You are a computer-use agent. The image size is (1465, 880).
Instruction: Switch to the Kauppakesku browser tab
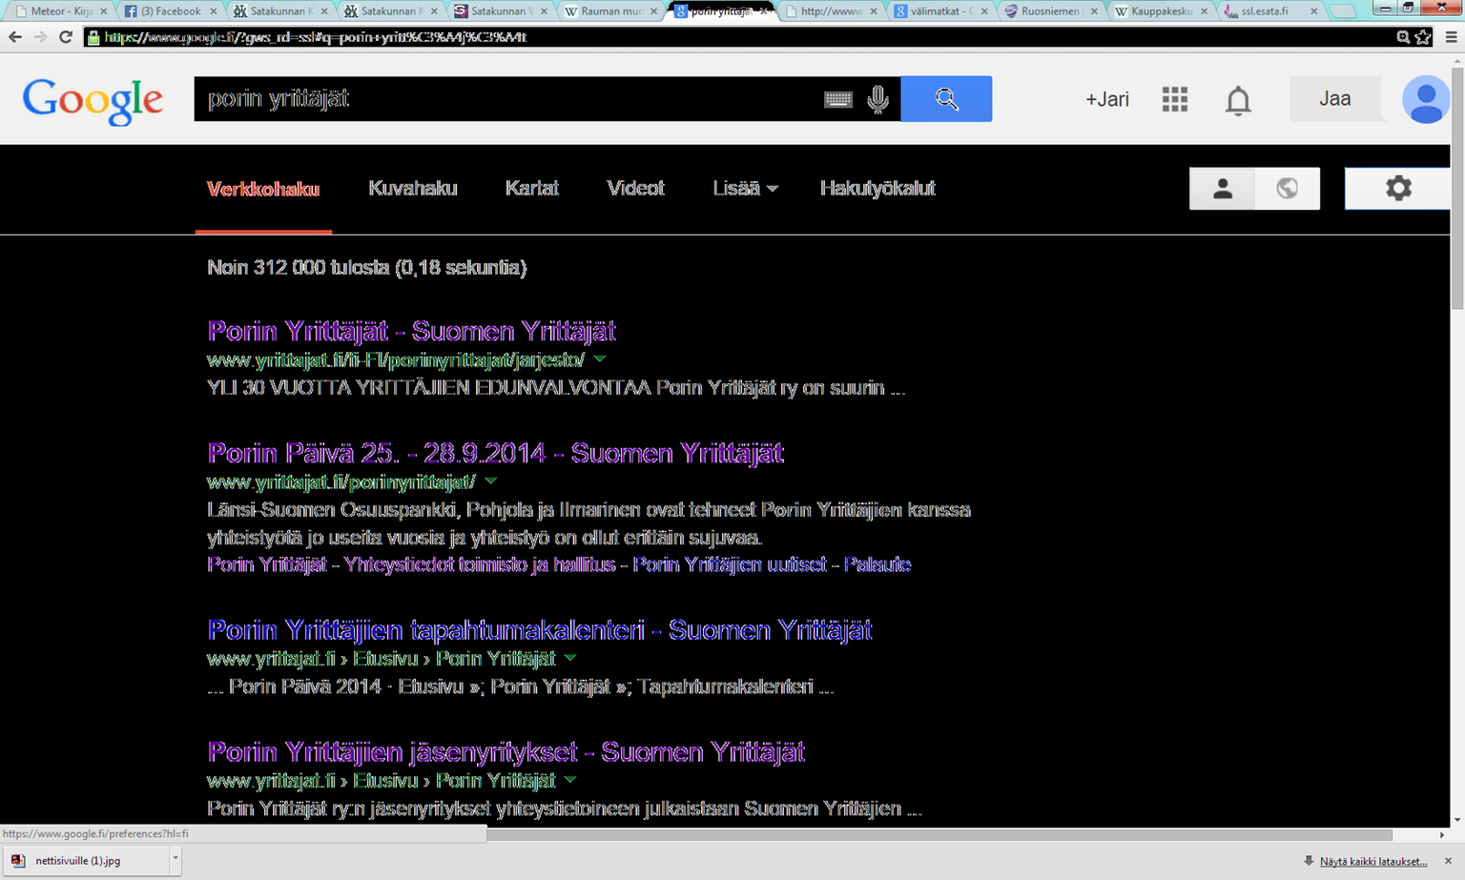click(x=1160, y=11)
